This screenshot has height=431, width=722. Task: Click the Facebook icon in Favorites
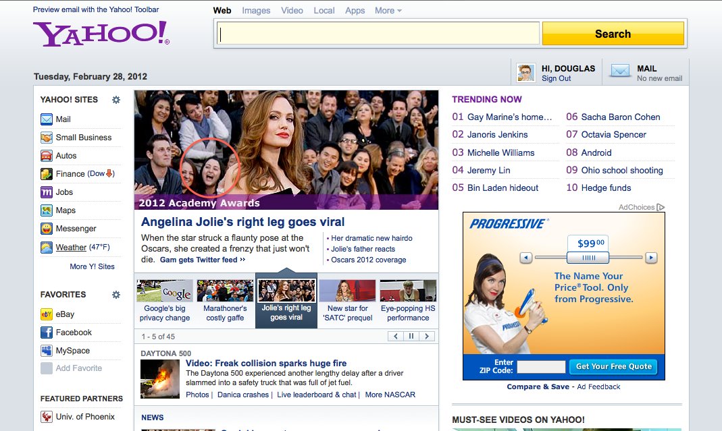click(x=47, y=333)
